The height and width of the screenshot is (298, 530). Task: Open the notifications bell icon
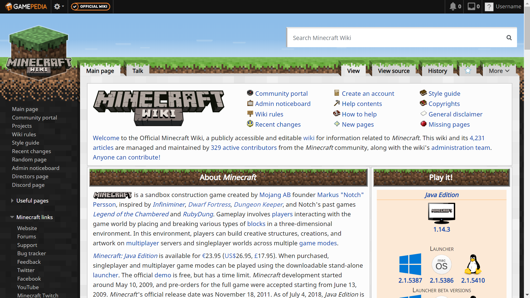click(453, 6)
